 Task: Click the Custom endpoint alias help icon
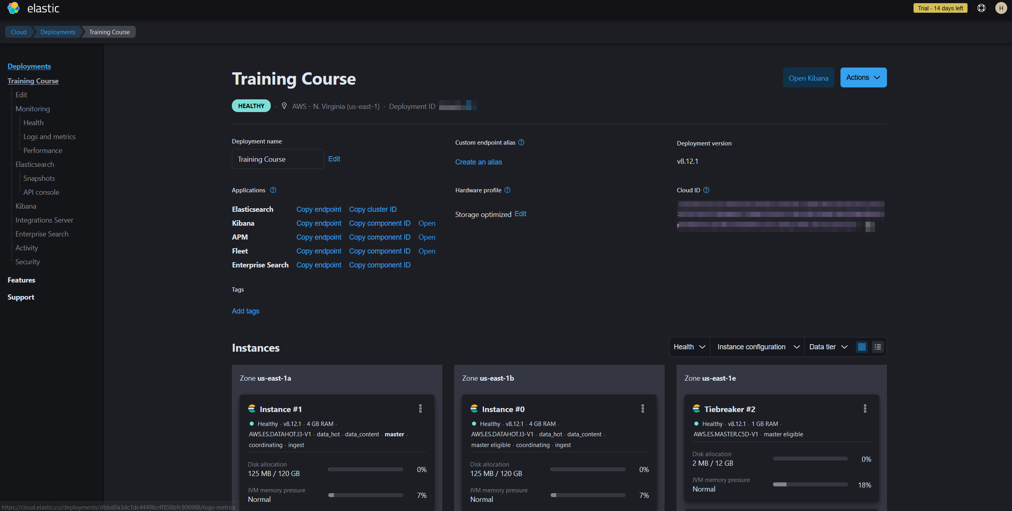tap(521, 142)
